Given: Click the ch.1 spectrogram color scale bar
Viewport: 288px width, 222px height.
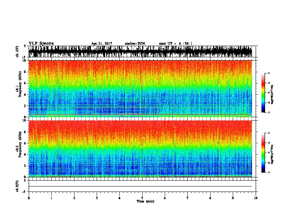Looking at the screenshot, I should (263, 93).
